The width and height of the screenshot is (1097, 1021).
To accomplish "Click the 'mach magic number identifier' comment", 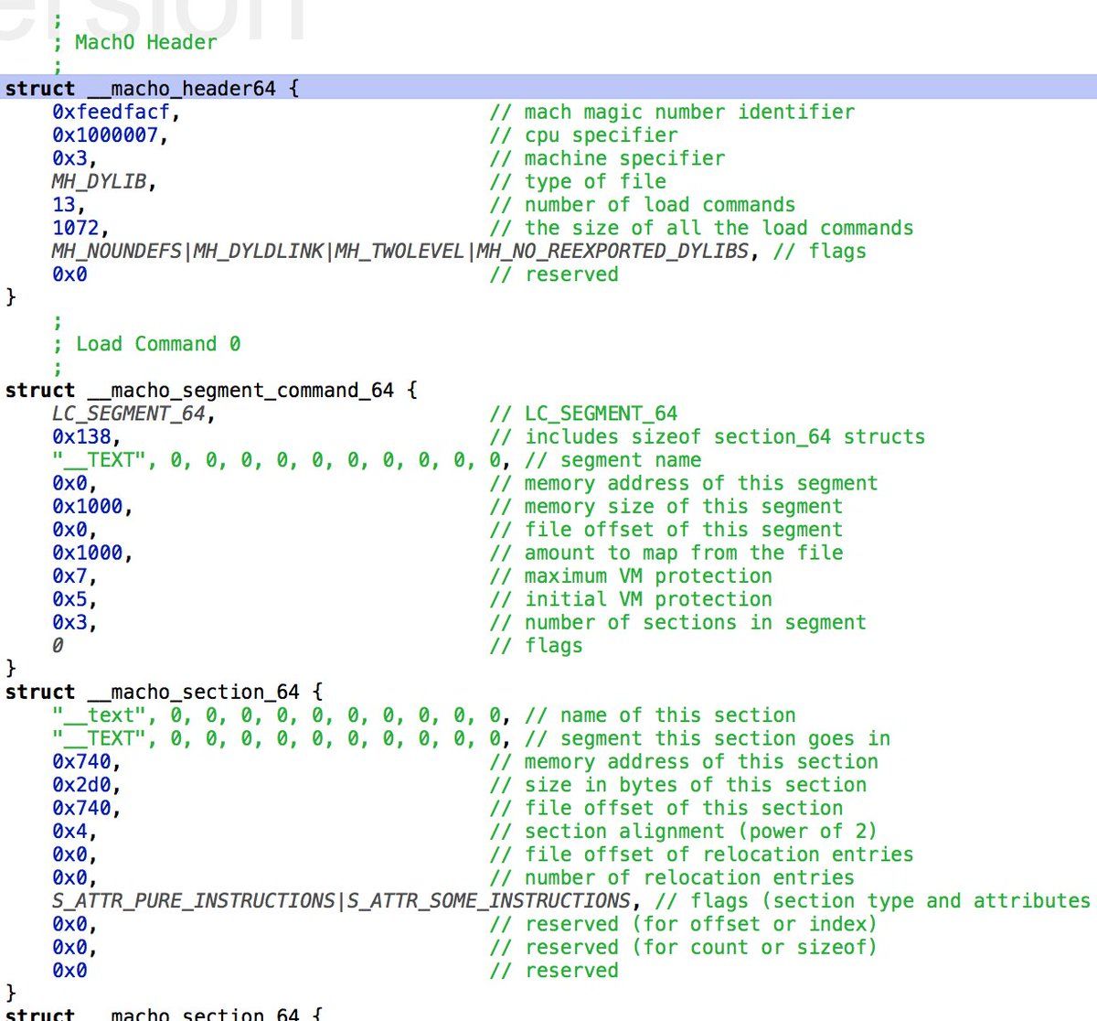I will [x=689, y=113].
